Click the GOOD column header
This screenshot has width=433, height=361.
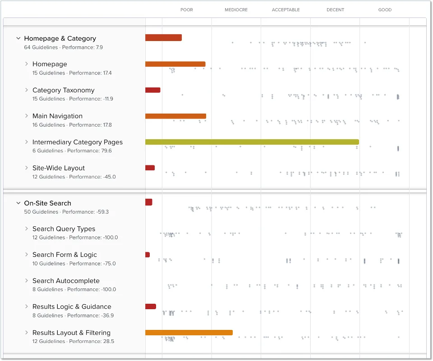point(385,9)
